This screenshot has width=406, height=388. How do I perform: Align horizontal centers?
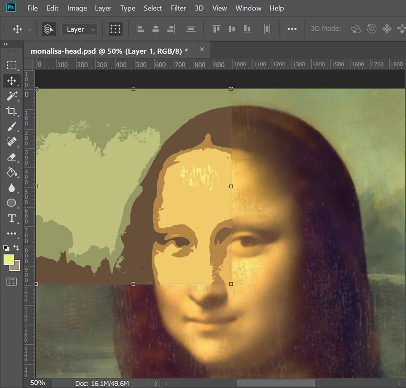(x=155, y=29)
